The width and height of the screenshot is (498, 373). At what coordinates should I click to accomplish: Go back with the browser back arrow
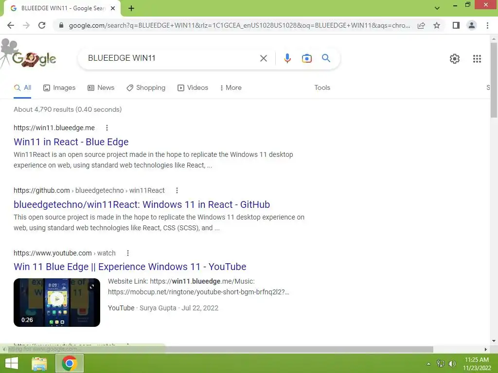pos(11,25)
